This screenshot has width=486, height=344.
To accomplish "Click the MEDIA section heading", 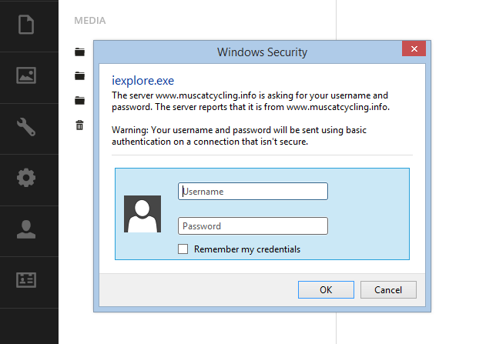I will coord(90,21).
